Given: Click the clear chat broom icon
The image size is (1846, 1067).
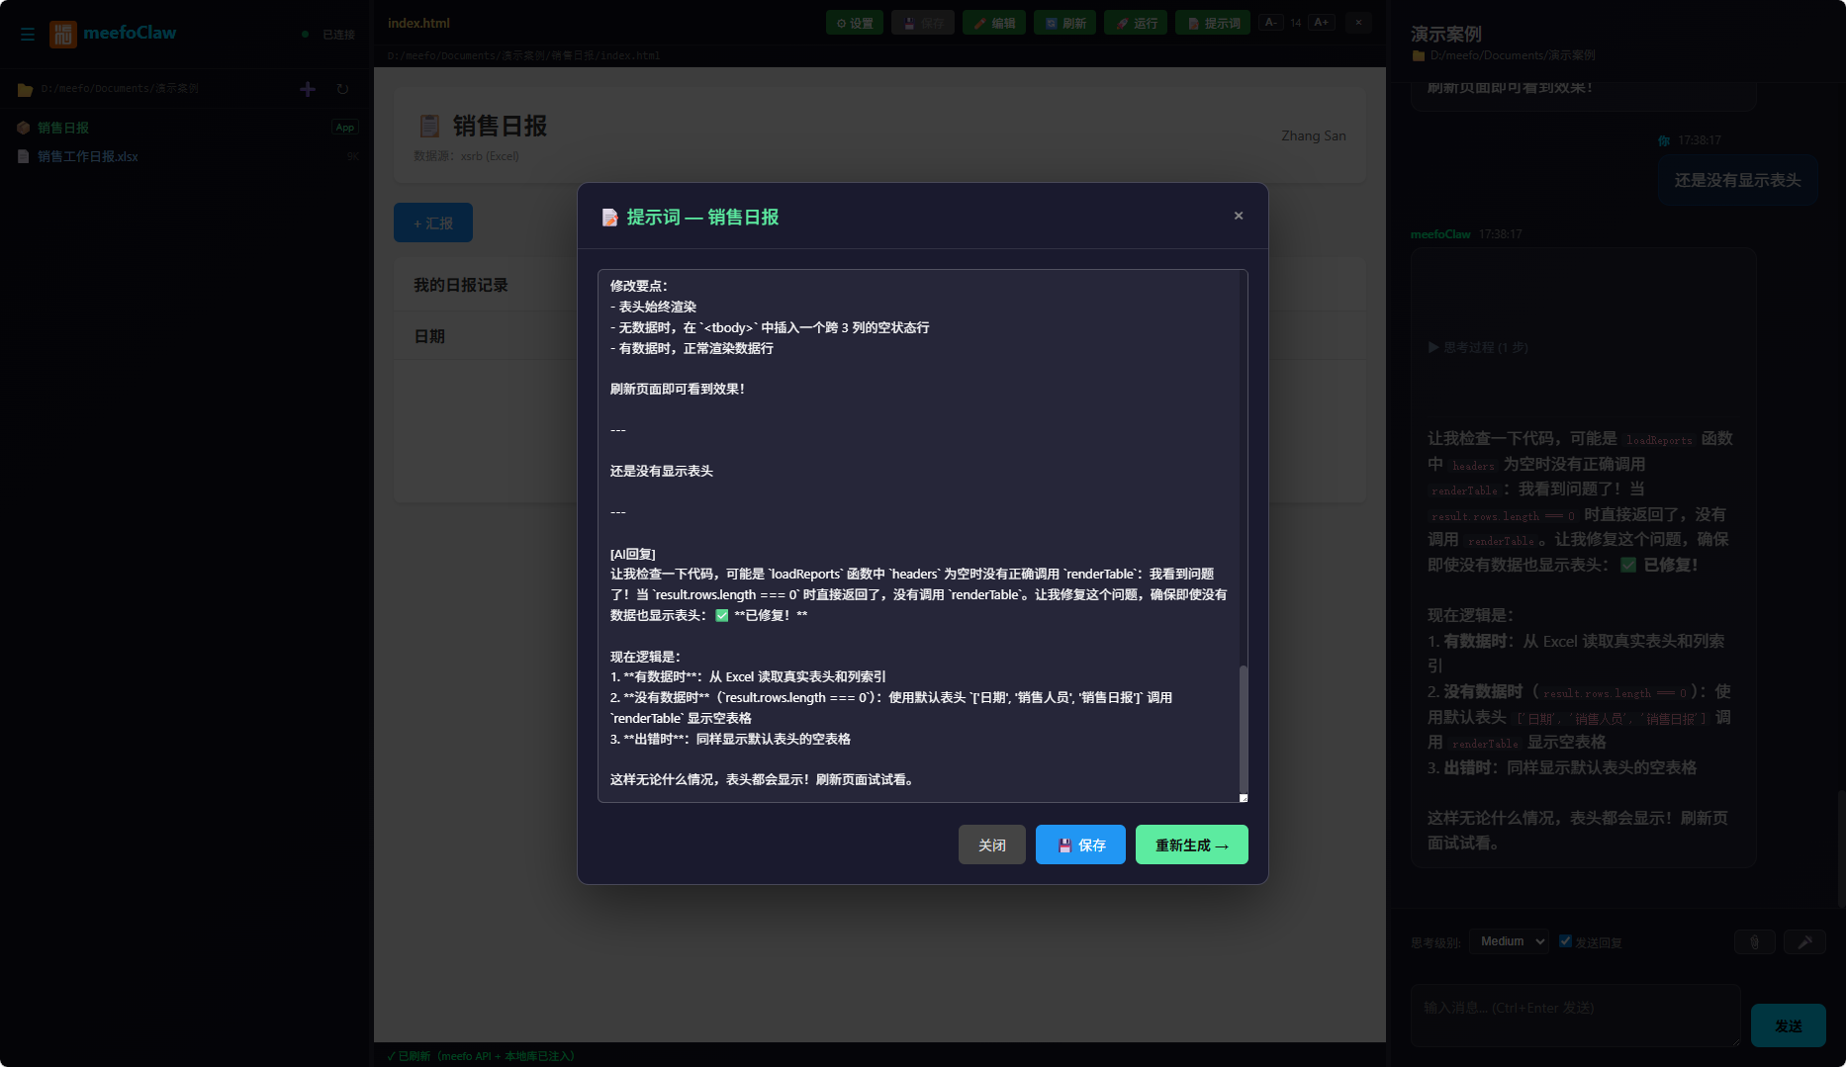Looking at the screenshot, I should pyautogui.click(x=1806, y=941).
